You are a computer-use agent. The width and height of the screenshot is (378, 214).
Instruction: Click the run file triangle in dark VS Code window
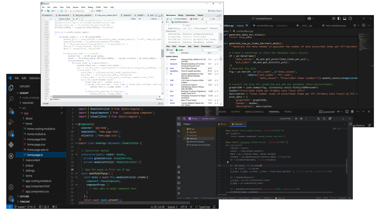click(x=355, y=25)
